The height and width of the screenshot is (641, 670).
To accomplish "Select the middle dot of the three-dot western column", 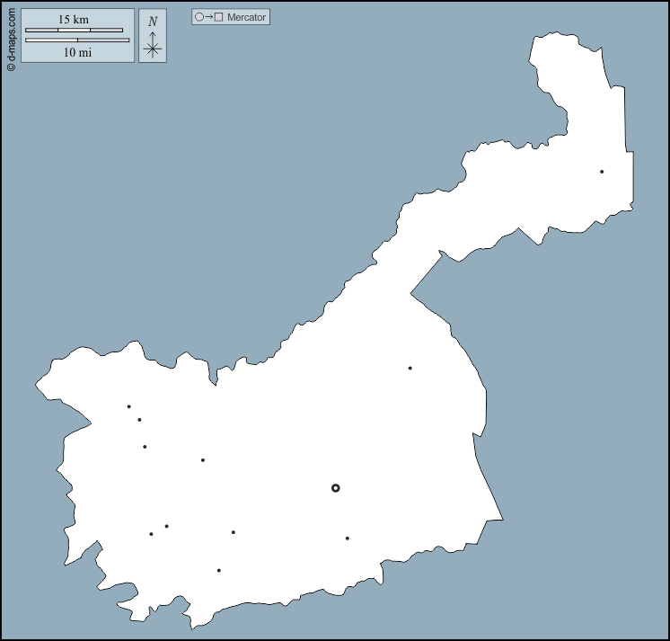I will [x=139, y=420].
